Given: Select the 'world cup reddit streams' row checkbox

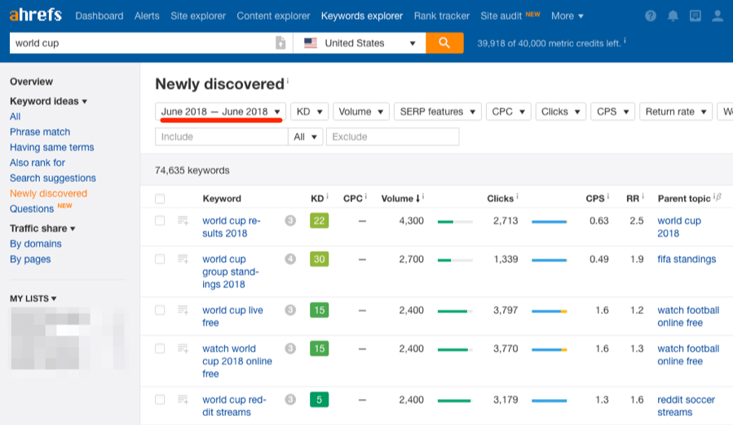Looking at the screenshot, I should (160, 400).
